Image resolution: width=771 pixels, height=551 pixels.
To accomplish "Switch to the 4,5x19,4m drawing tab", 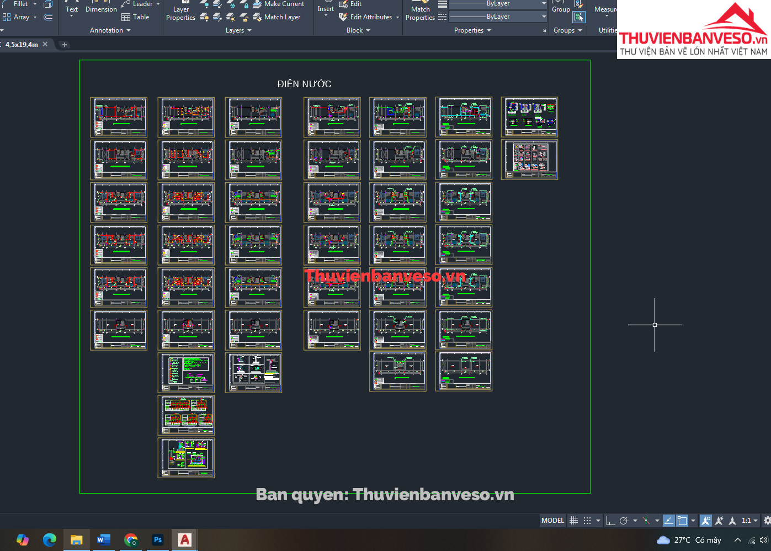I will (x=22, y=45).
